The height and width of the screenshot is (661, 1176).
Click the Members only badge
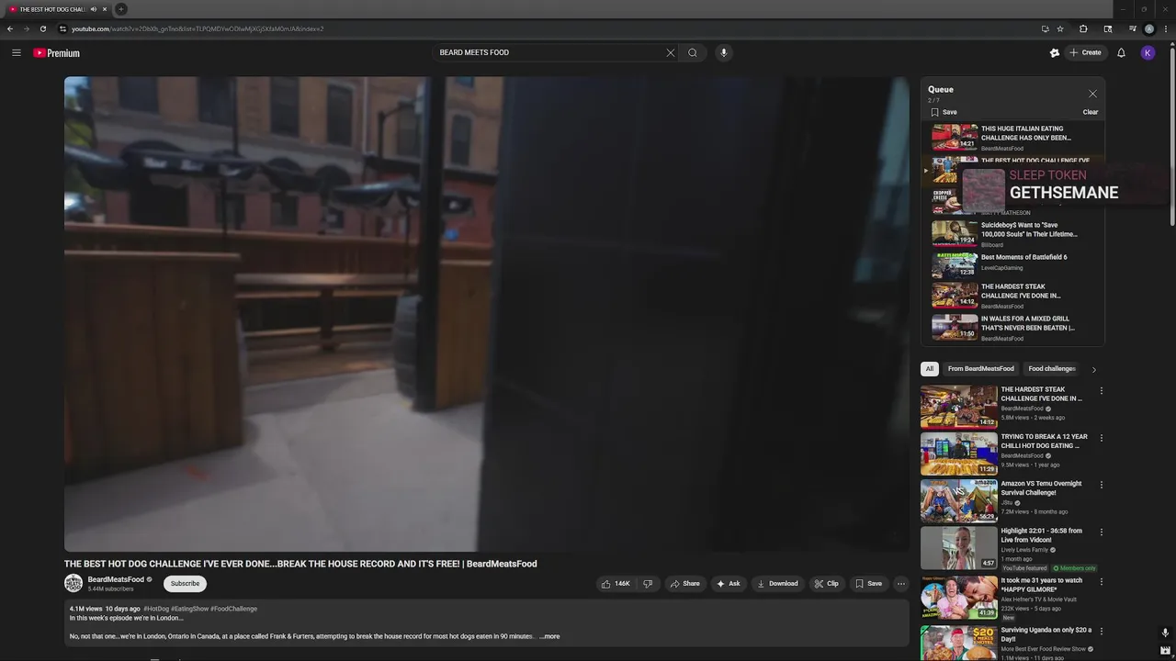(1074, 568)
